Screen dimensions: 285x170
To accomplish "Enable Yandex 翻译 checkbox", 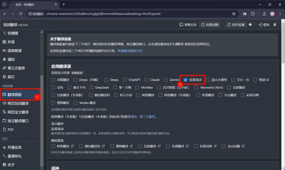I will (75, 103).
